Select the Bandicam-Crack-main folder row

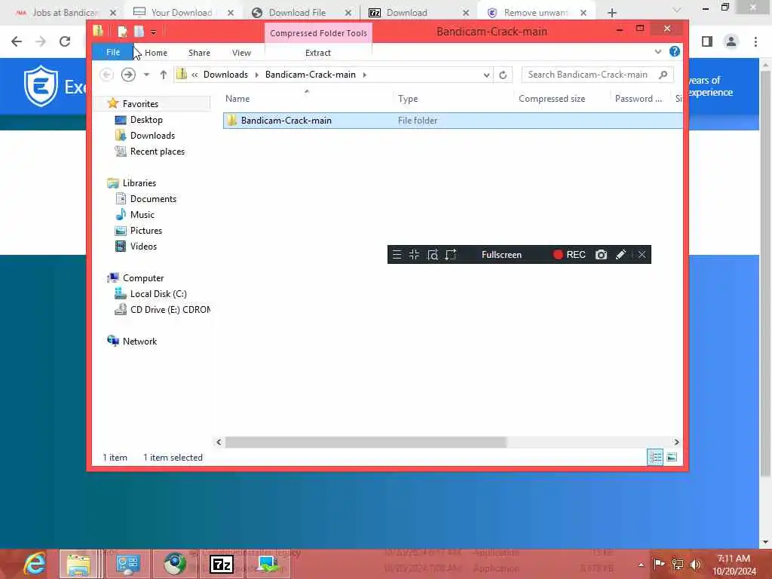coord(452,121)
